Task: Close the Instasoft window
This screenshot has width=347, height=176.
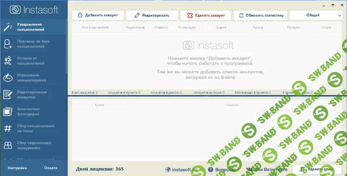Action: [342, 5]
